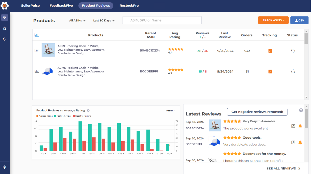Click the target icon in left sidebar
The image size is (311, 174).
(x=5, y=18)
